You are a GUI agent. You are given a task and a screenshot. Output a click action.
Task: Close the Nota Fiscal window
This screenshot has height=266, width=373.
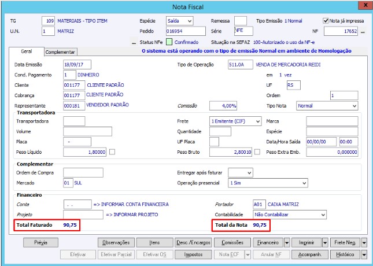point(365,5)
